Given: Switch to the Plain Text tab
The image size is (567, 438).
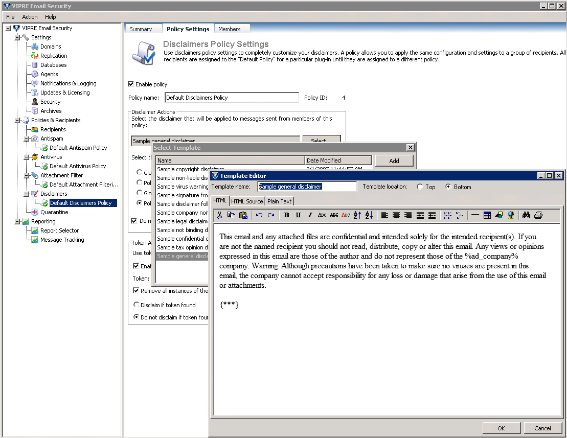Looking at the screenshot, I should point(279,201).
